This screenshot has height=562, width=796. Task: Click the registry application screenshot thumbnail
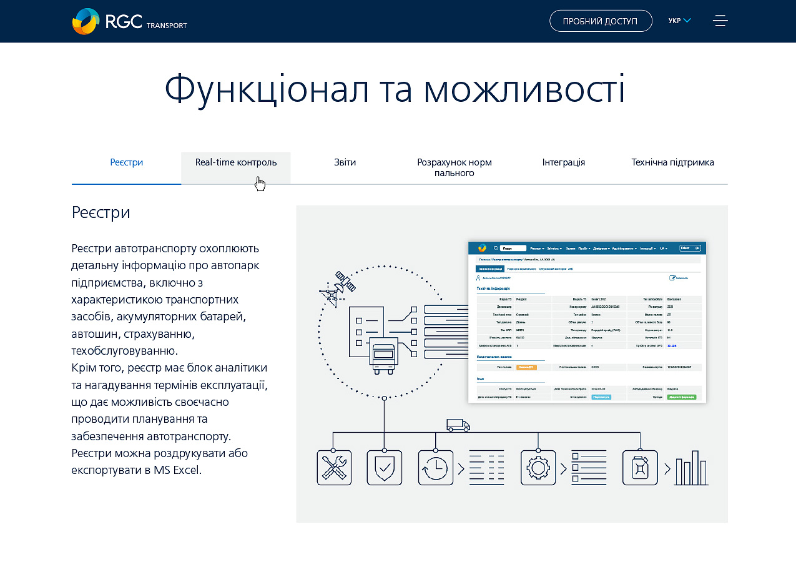click(587, 322)
